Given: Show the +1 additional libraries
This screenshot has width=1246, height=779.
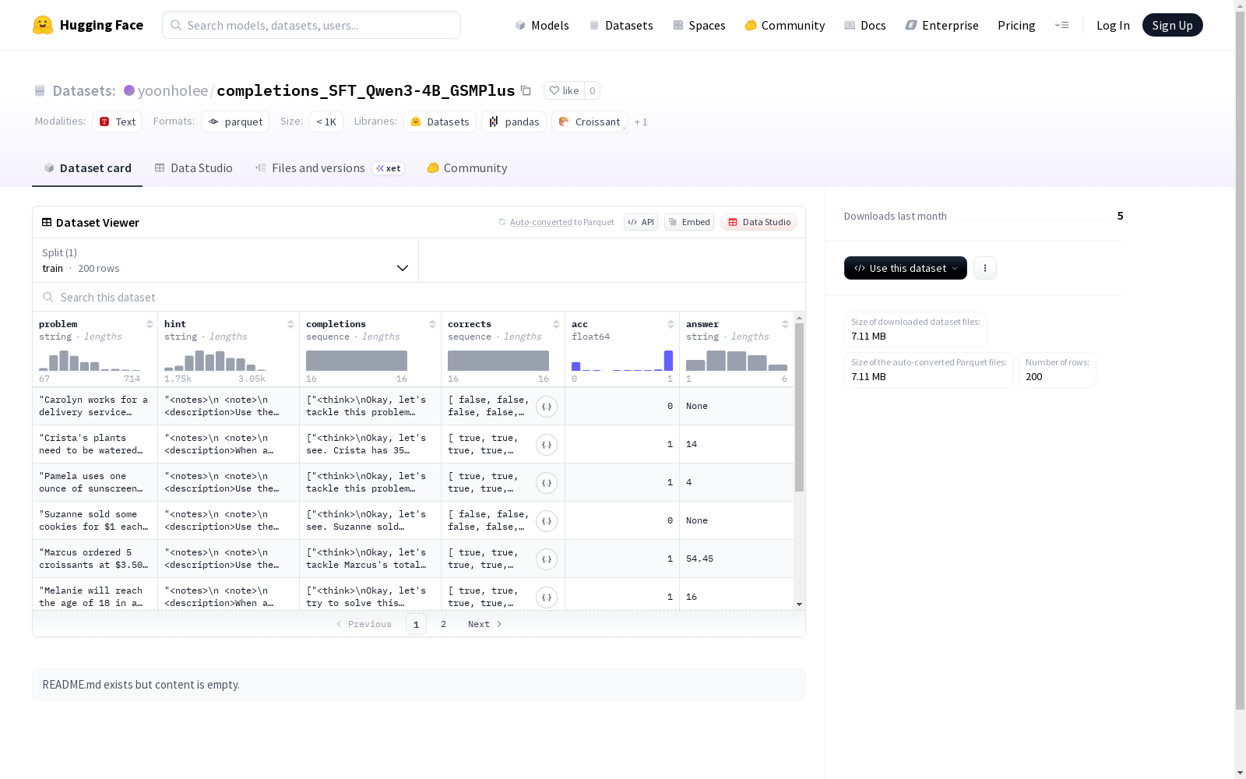Looking at the screenshot, I should pos(641,122).
